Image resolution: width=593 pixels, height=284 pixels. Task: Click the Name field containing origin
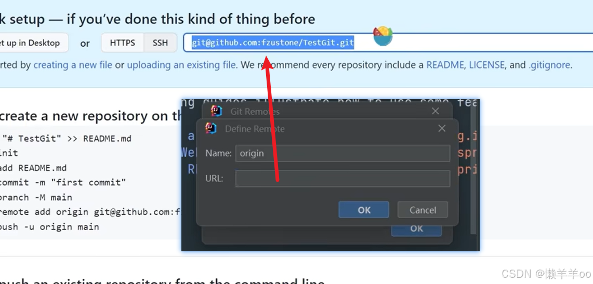click(x=342, y=153)
